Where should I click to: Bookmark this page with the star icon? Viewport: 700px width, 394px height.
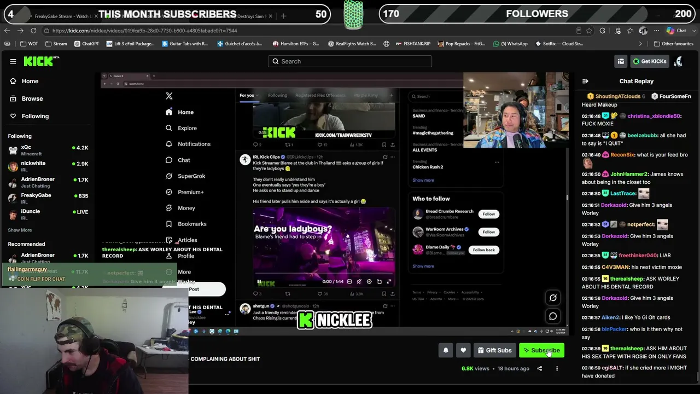tap(589, 31)
